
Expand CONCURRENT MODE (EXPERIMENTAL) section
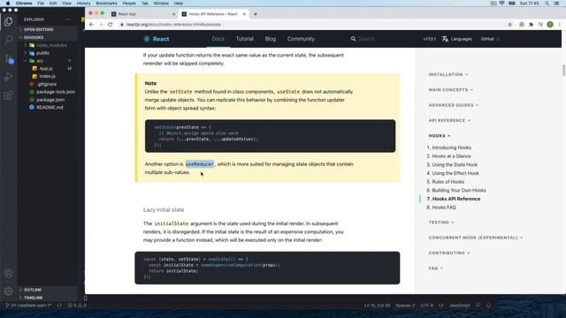pyautogui.click(x=476, y=238)
